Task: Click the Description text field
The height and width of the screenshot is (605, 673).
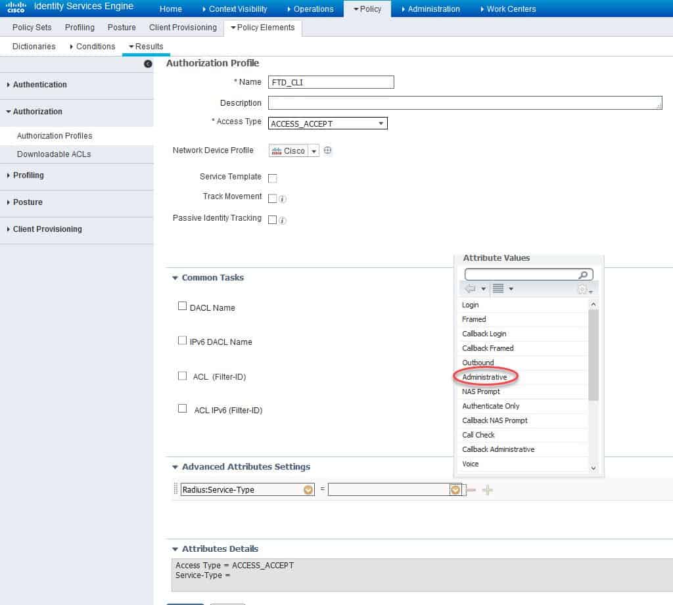Action: click(x=465, y=103)
